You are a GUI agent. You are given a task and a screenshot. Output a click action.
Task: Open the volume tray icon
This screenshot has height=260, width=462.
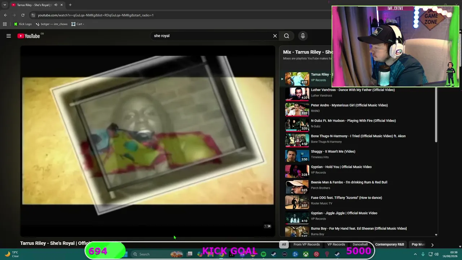point(437,254)
